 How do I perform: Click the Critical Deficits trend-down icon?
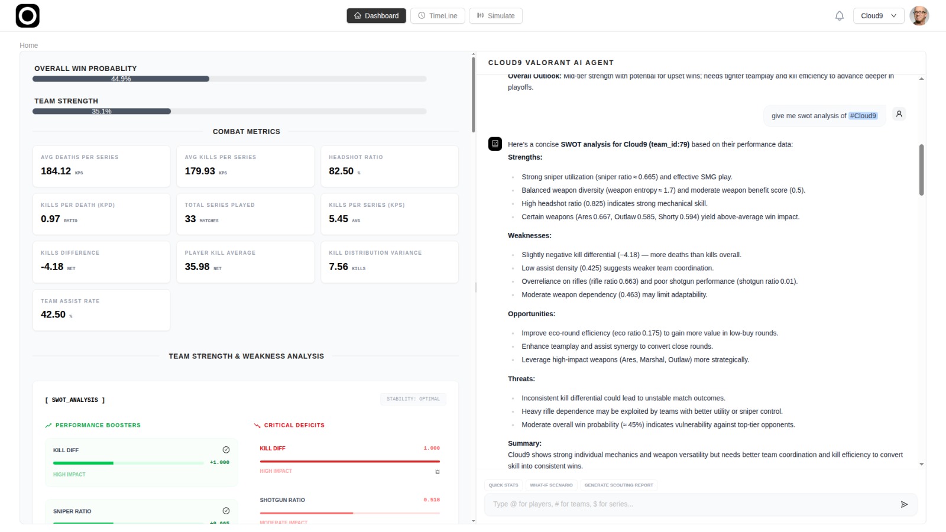click(x=257, y=426)
